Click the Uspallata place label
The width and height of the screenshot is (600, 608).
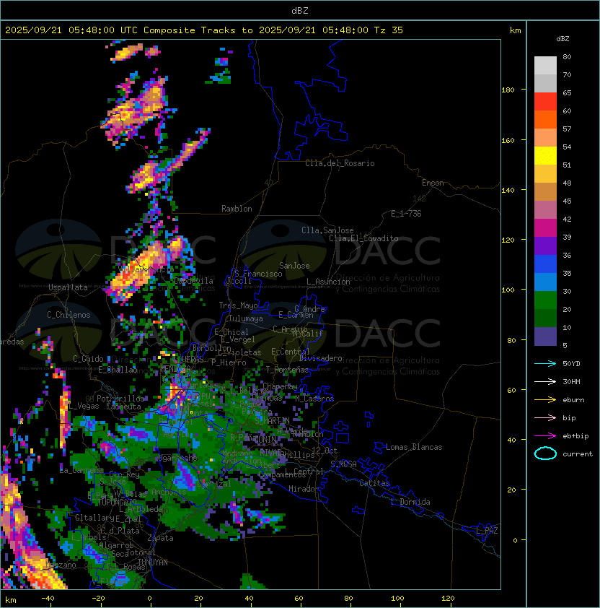[68, 287]
